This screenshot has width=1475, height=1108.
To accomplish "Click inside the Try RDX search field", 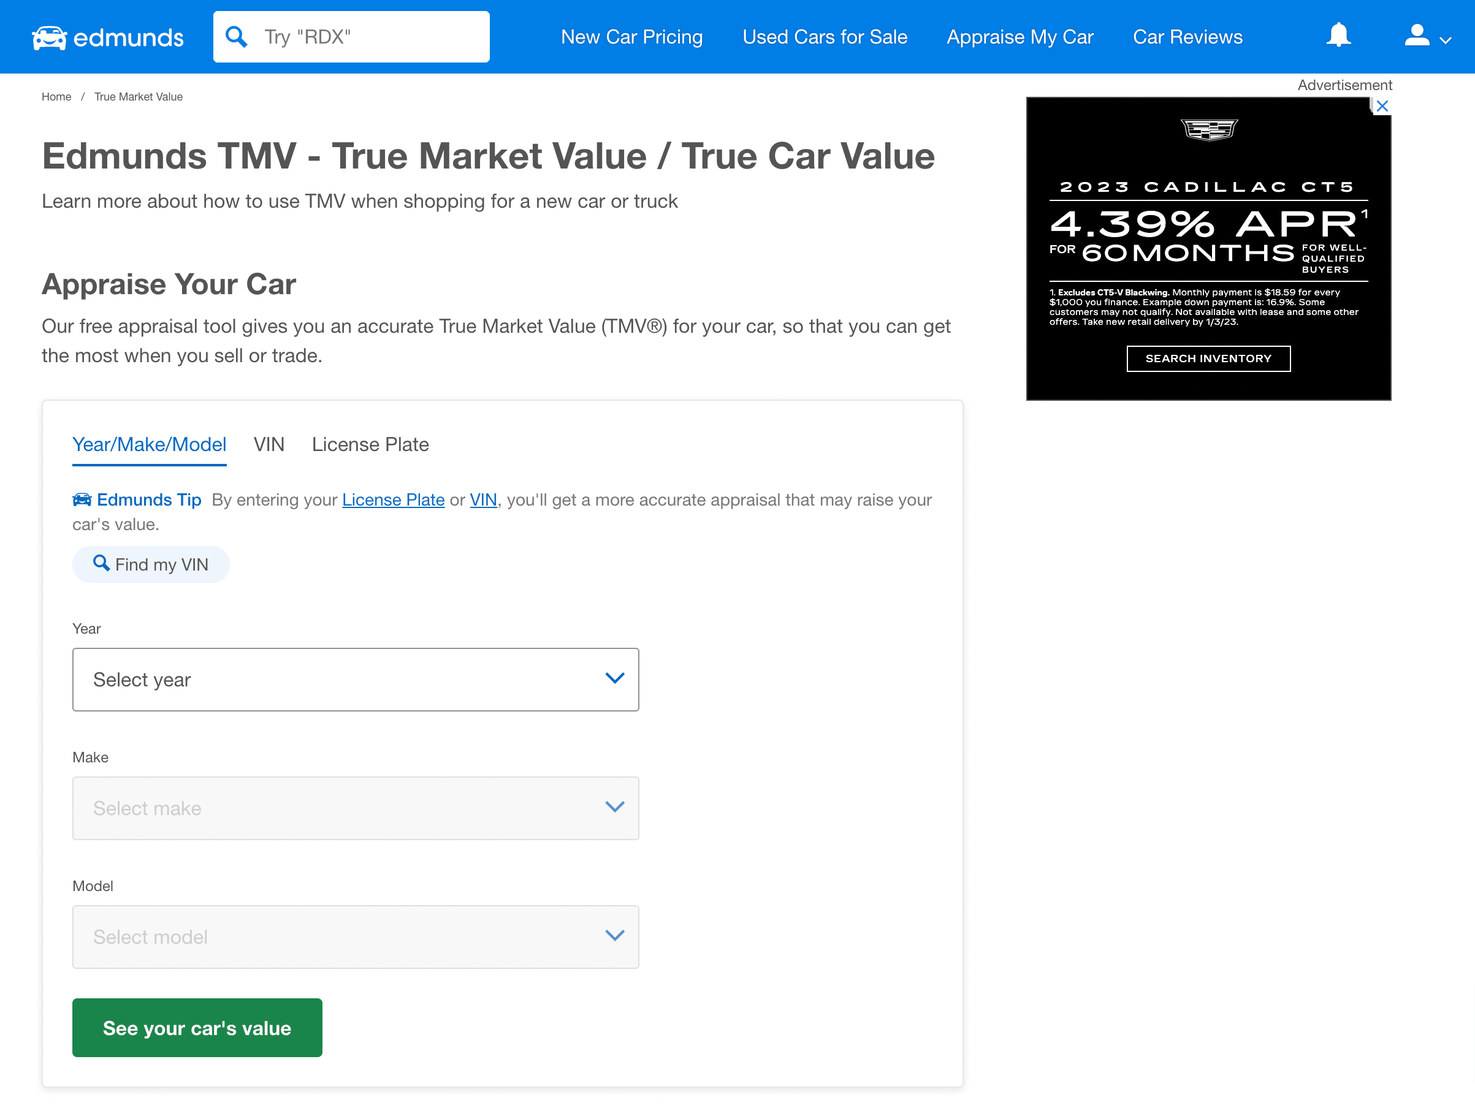I will 367,36.
